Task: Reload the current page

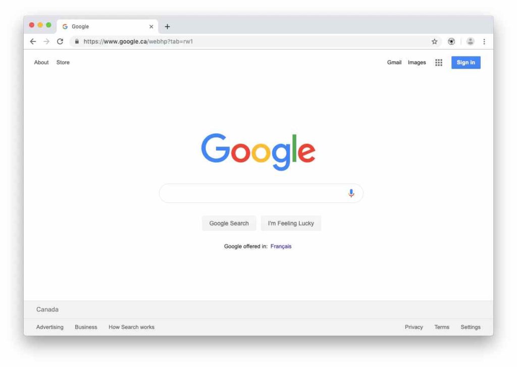Action: coord(60,41)
